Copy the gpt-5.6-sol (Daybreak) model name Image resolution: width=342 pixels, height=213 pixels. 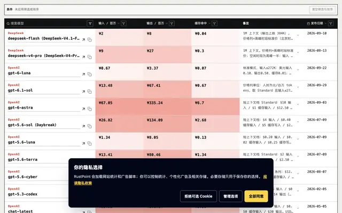point(90,126)
